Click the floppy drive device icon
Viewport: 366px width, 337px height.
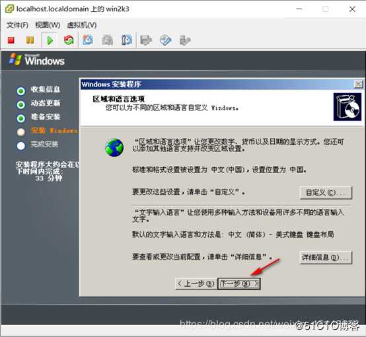pyautogui.click(x=146, y=40)
